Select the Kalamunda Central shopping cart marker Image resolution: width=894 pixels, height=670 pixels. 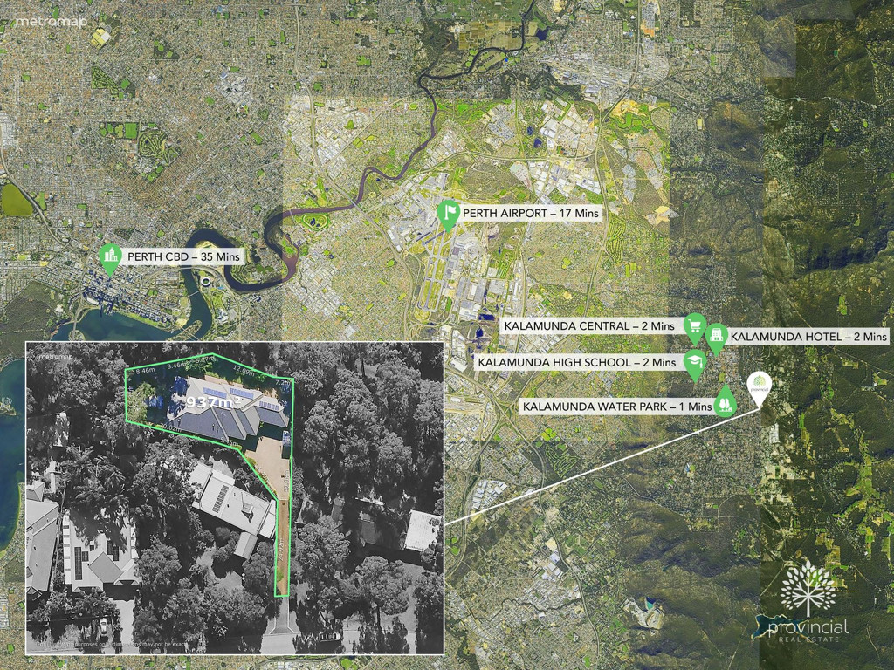coord(694,326)
